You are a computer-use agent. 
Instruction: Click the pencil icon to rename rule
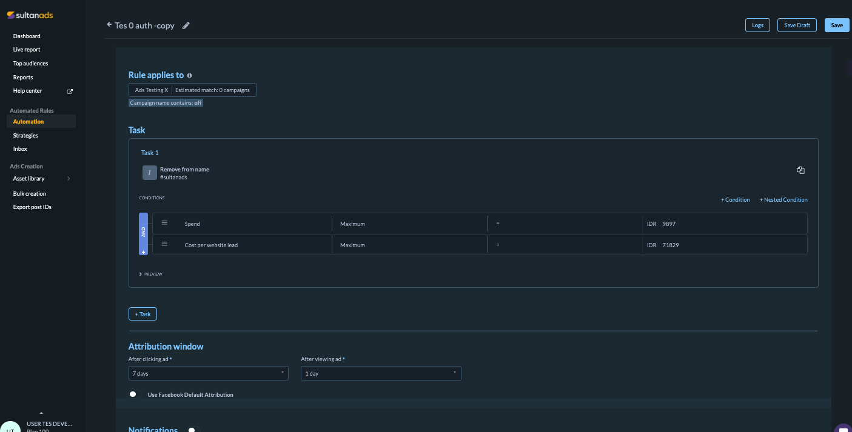[186, 25]
